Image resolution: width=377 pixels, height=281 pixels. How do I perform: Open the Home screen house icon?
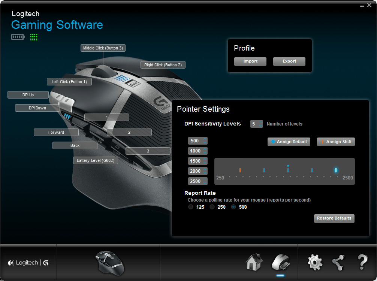254,262
